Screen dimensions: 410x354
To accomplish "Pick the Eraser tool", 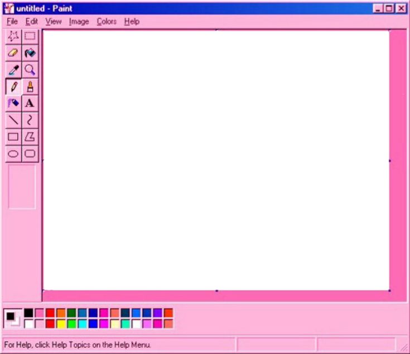I will click(13, 53).
